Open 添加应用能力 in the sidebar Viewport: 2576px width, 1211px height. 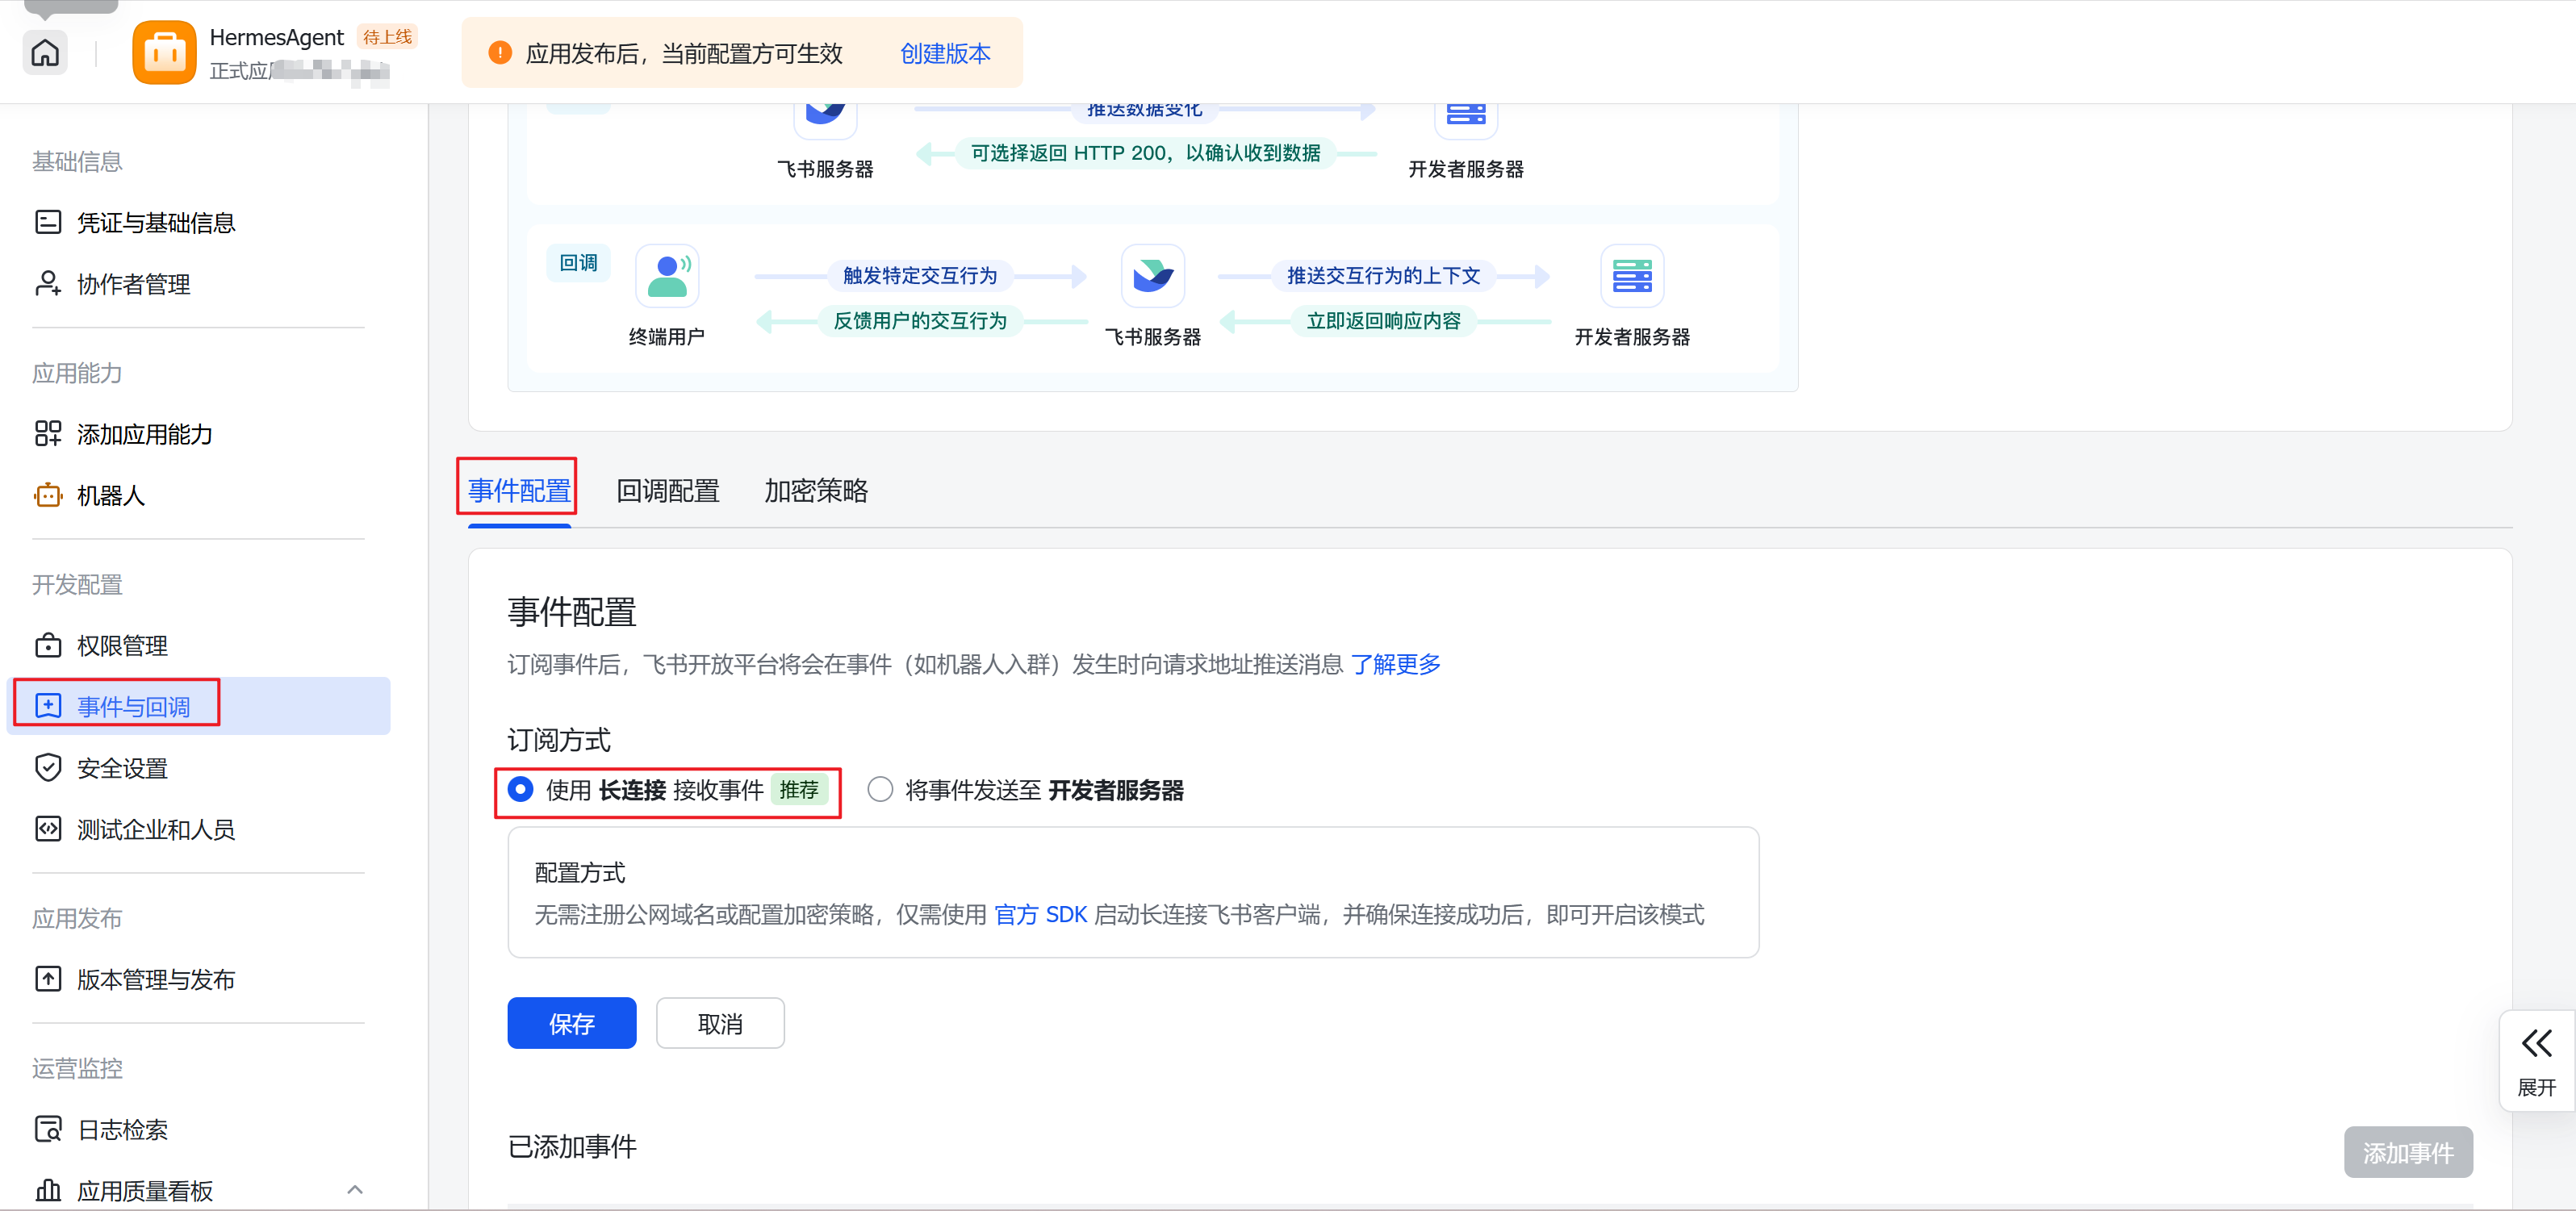pos(198,434)
